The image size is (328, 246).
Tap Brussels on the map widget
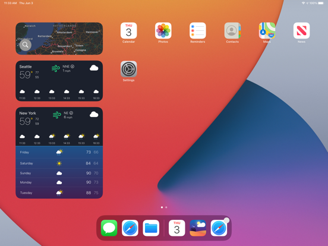(58, 51)
